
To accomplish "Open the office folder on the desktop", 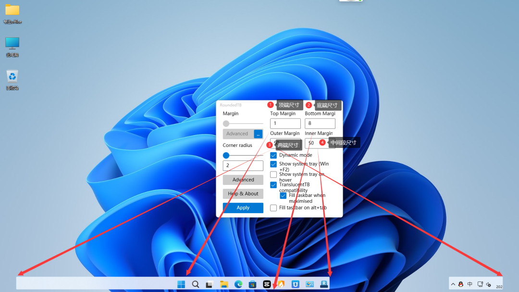I will 12,14.
